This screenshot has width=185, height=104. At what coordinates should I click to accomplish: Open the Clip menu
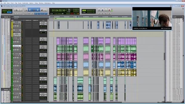click(16, 3)
